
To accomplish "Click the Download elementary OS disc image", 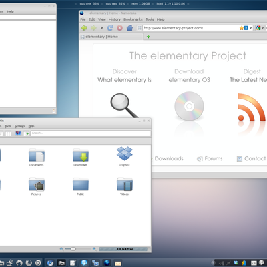I will pyautogui.click(x=189, y=106).
